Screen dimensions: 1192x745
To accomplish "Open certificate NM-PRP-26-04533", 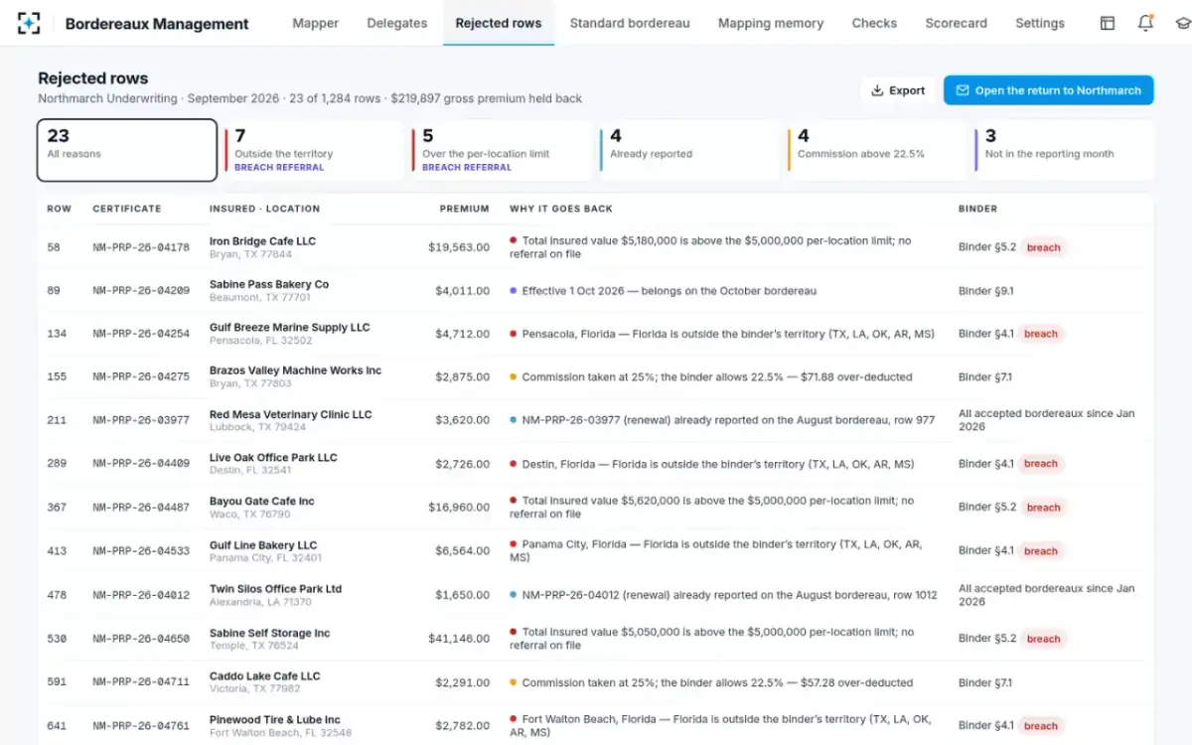I will [x=141, y=551].
